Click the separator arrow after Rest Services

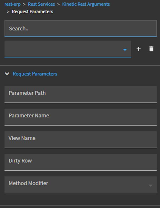click(59, 4)
